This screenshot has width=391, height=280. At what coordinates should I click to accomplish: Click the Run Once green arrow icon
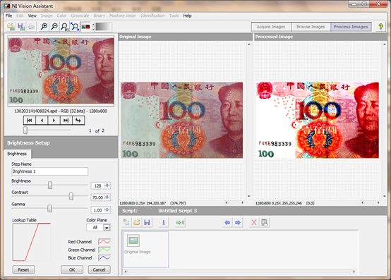(180, 222)
